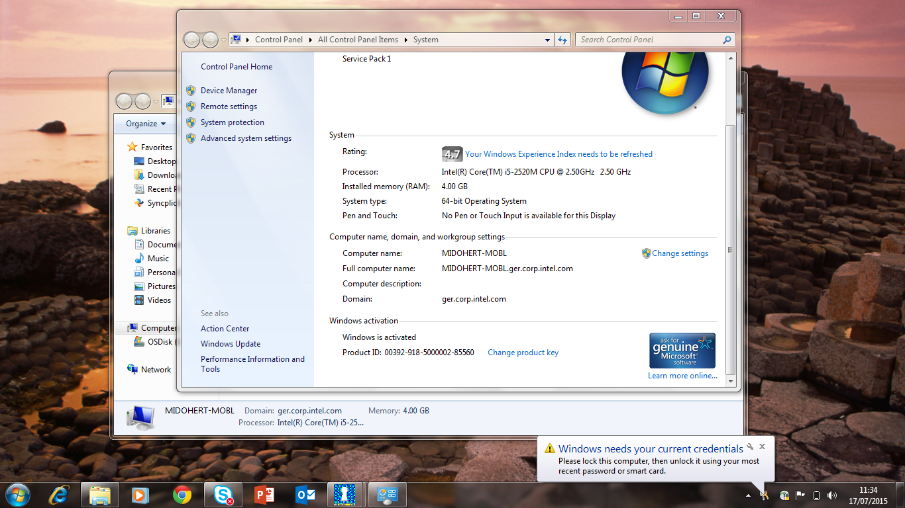Click the refresh button beside address bar

click(562, 40)
